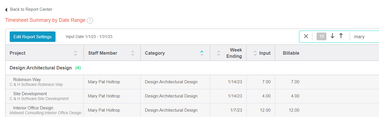Jump to previous match with up arrow
Image resolution: width=379 pixels, height=117 pixels.
click(341, 36)
